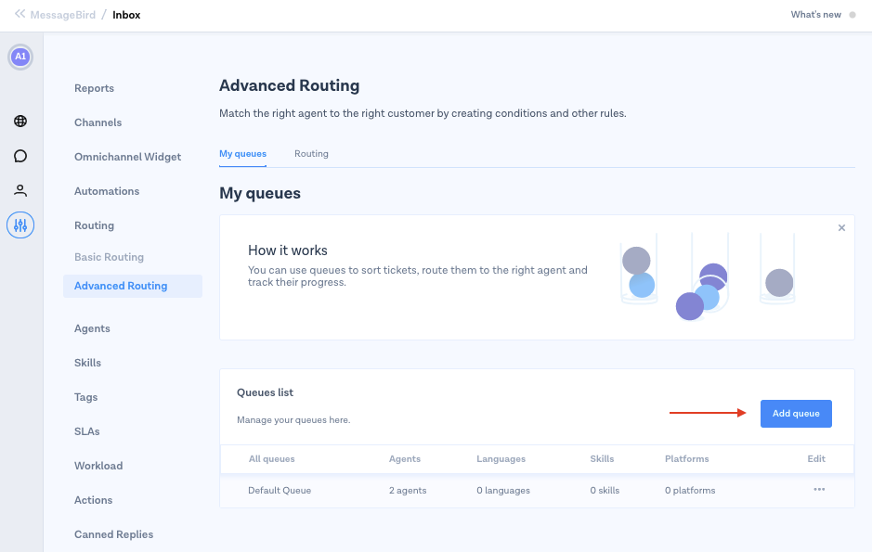Click the A1 user avatar
This screenshot has height=552, width=872.
[20, 57]
